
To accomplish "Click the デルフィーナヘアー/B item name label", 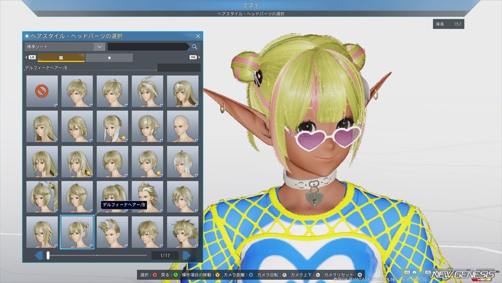I will (46, 68).
